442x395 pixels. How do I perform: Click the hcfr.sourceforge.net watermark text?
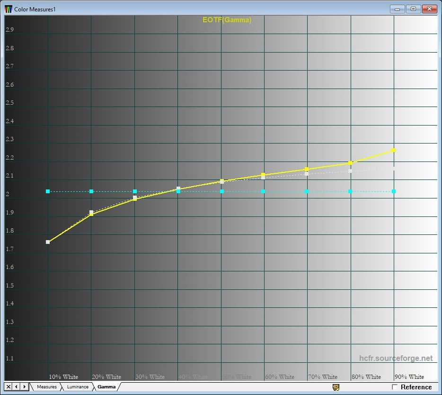(396, 359)
